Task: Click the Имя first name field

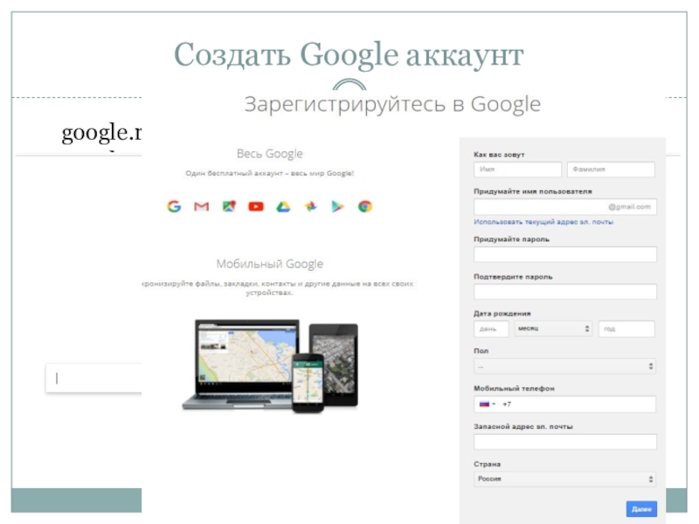Action: point(517,169)
